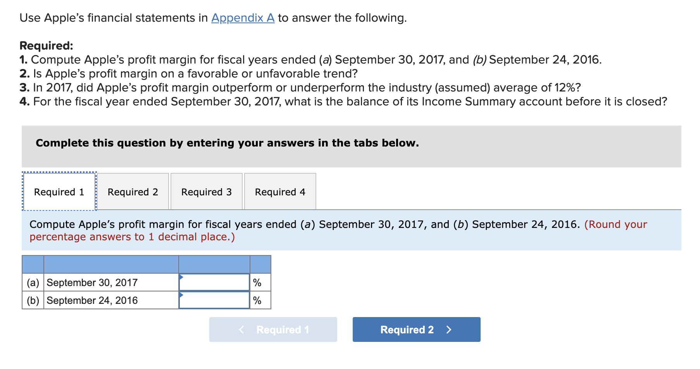The width and height of the screenshot is (700, 369).
Task: Switch to the Required 3 tab
Action: 207,191
